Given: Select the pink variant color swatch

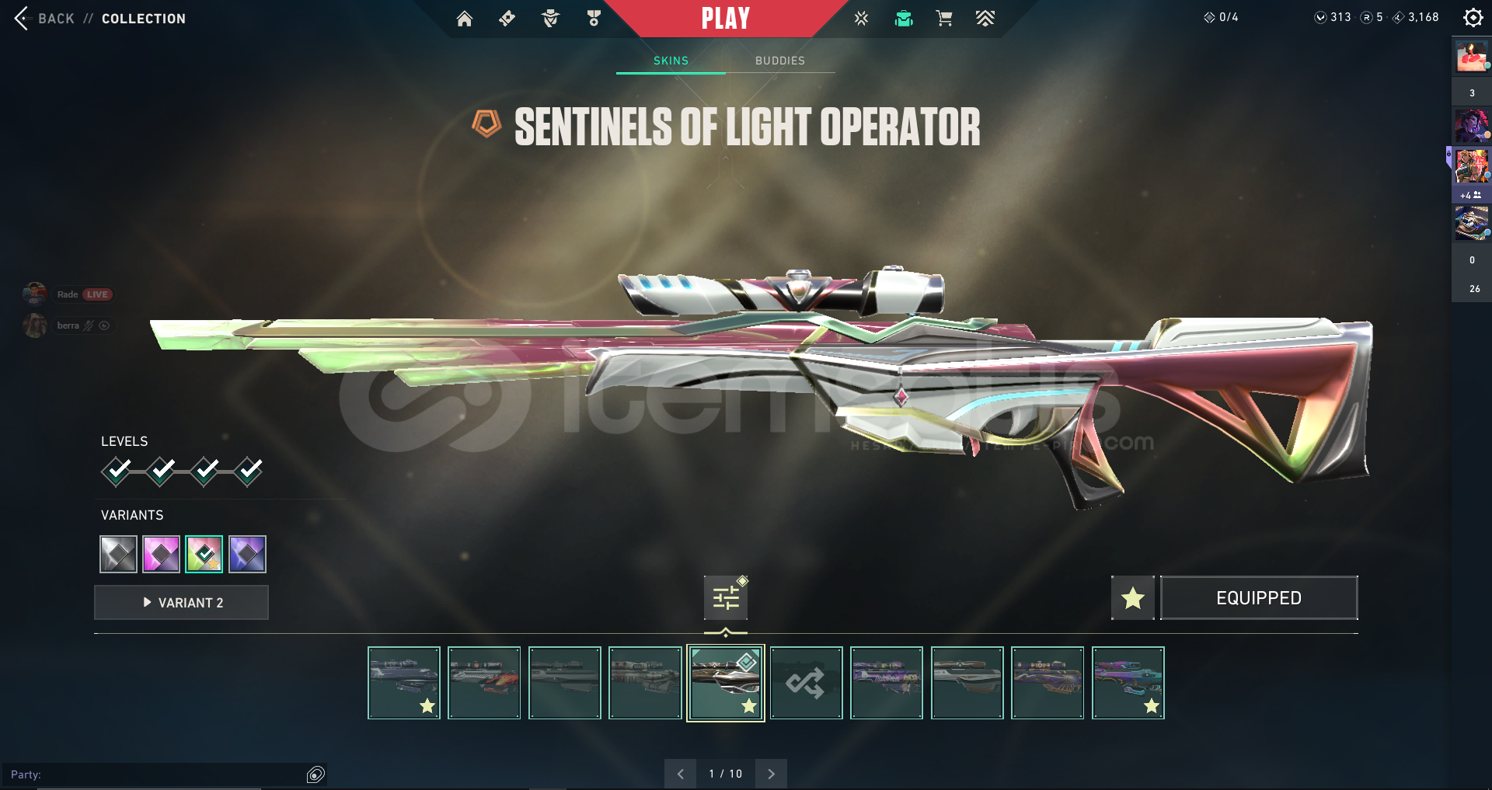Looking at the screenshot, I should (161, 554).
